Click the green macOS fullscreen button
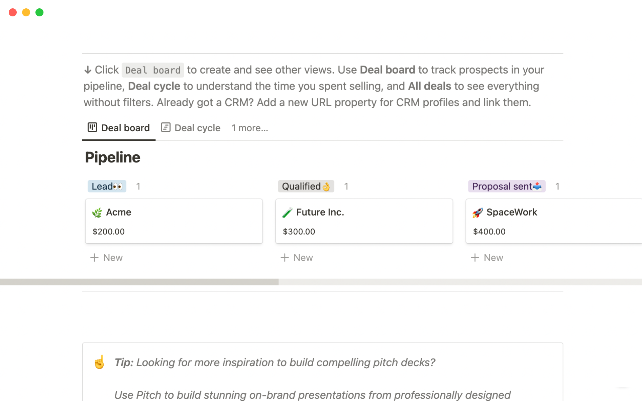The image size is (642, 401). 39,12
